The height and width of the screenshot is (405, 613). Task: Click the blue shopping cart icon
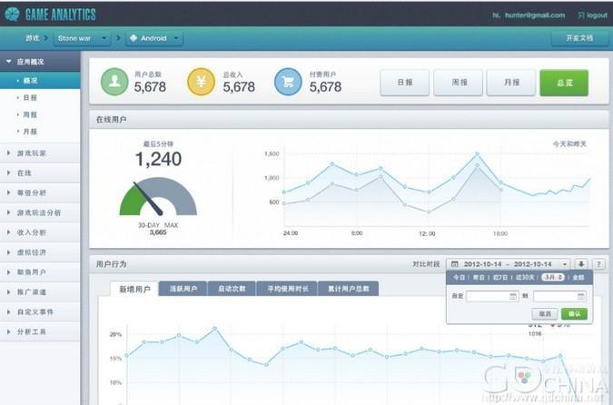(288, 82)
